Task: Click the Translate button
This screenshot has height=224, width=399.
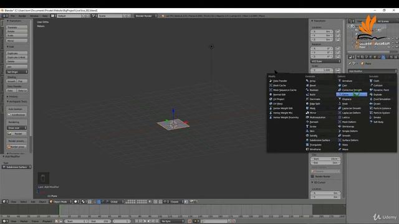Action: tap(17, 27)
